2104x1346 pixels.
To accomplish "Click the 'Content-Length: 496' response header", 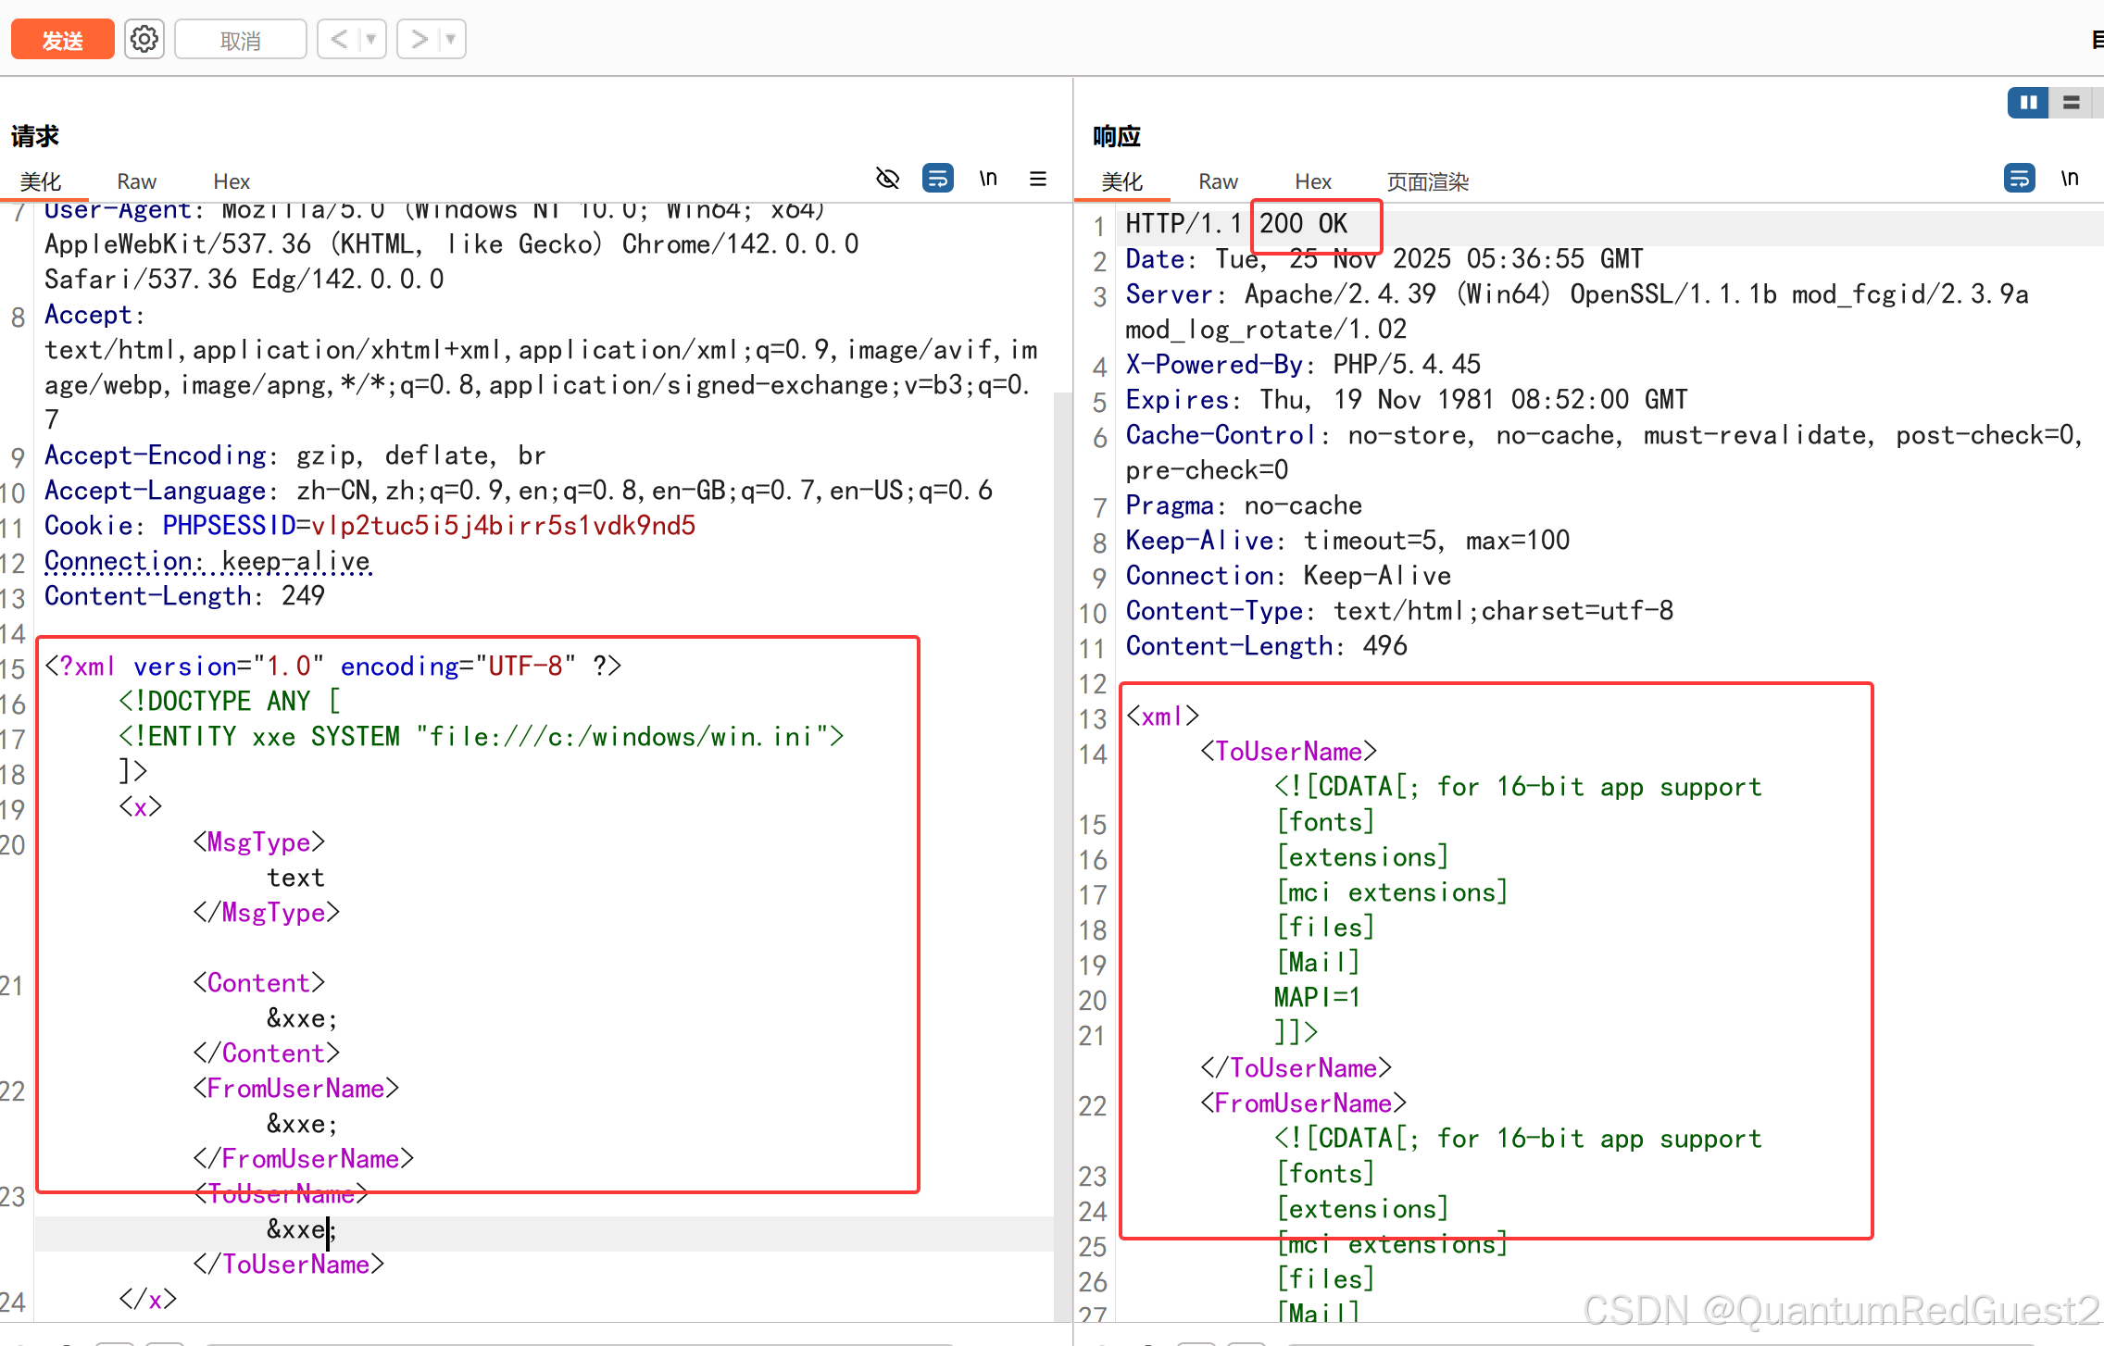I will [x=1266, y=646].
